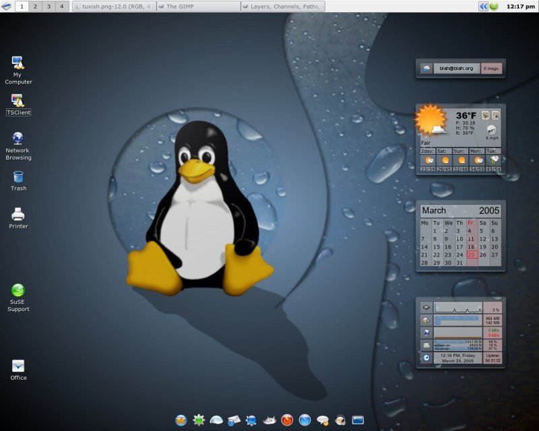Click the blue globe dock icon

305,420
